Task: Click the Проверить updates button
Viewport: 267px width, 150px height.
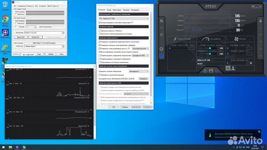Action: (144, 79)
